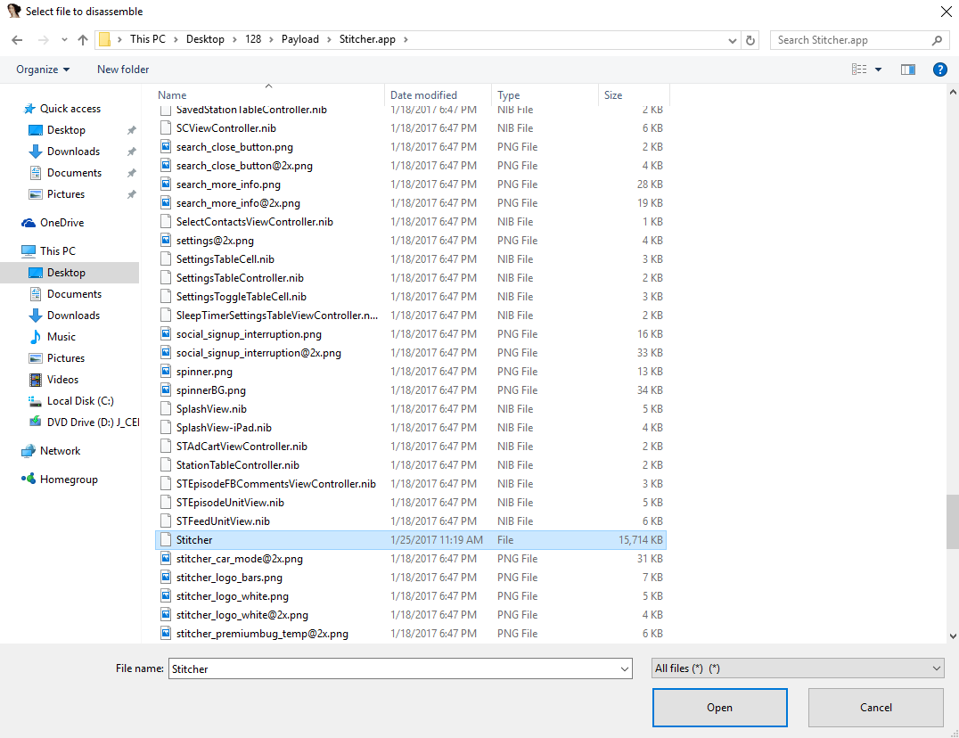Select the Stitcher binary file icon
Viewport: 959px width, 738px height.
[165, 540]
